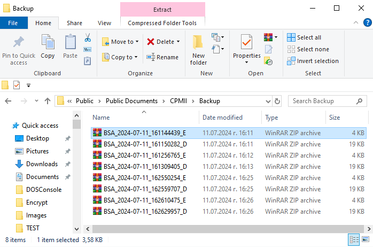This screenshot has height=249, width=373.
Task: Click the Refresh address bar button
Action: (277, 102)
